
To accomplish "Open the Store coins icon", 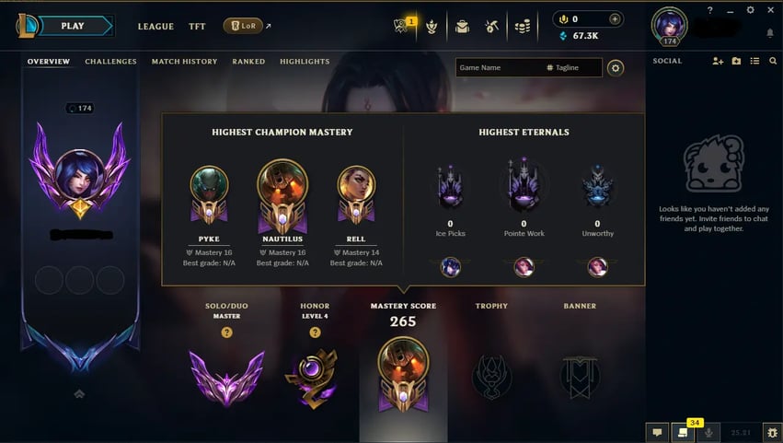I will point(523,27).
